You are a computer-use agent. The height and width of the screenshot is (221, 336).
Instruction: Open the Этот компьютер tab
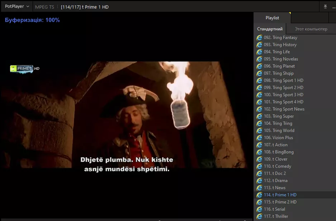311,29
